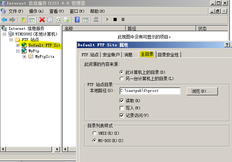Viewport: 232px width, 162px height.
Task: Switch to the 主目录 tab
Action: click(x=147, y=54)
